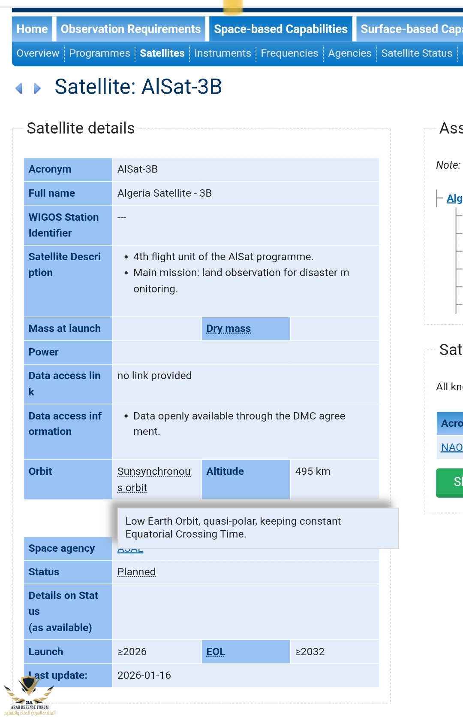This screenshot has width=463, height=717.
Task: Click the next satellite arrow icon
Action: coord(38,88)
